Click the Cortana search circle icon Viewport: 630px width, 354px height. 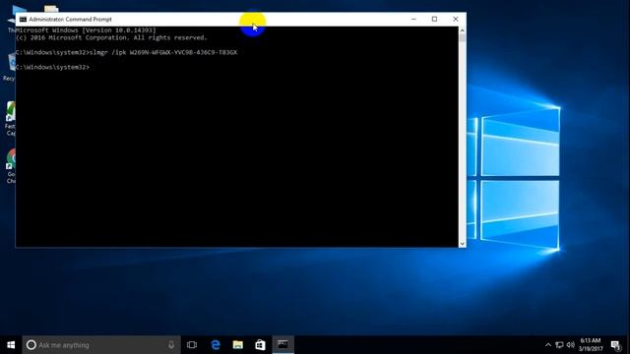tap(31, 345)
